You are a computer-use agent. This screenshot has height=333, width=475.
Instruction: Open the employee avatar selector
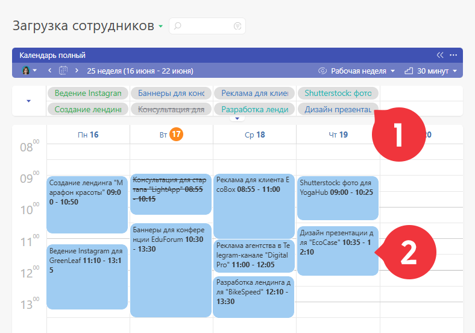click(x=29, y=71)
